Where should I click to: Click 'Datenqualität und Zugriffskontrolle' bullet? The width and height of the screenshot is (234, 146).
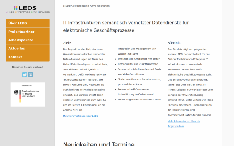tap(138, 64)
